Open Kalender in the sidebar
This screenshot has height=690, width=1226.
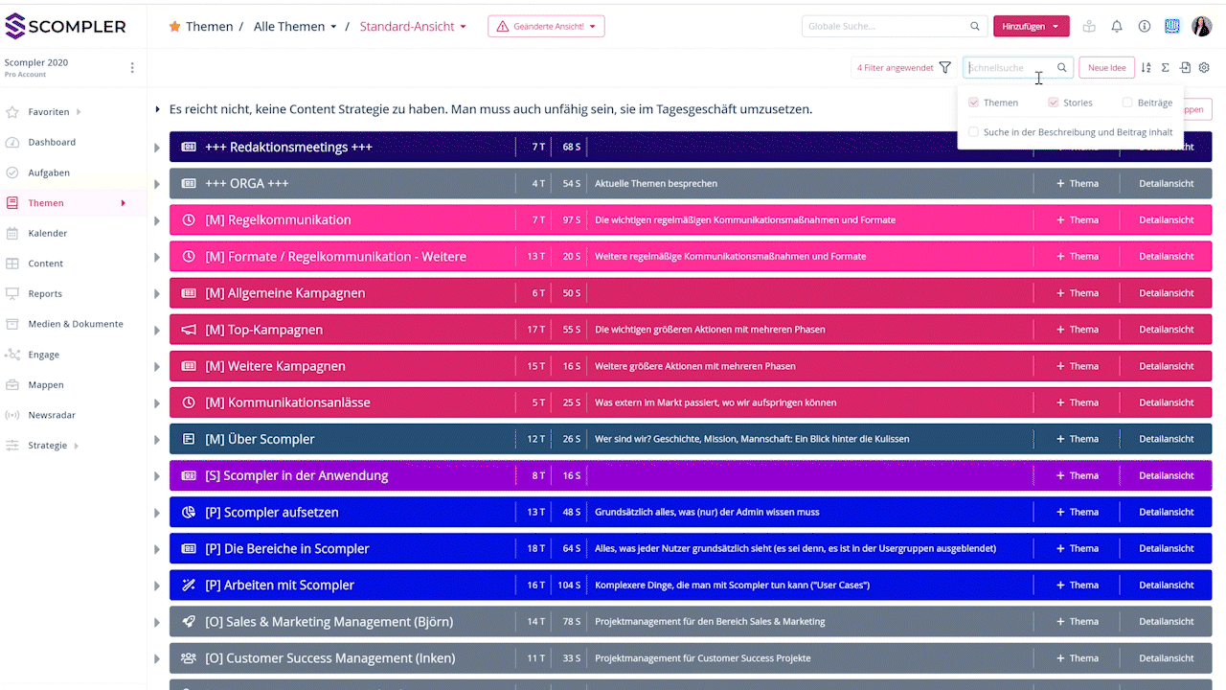point(47,233)
